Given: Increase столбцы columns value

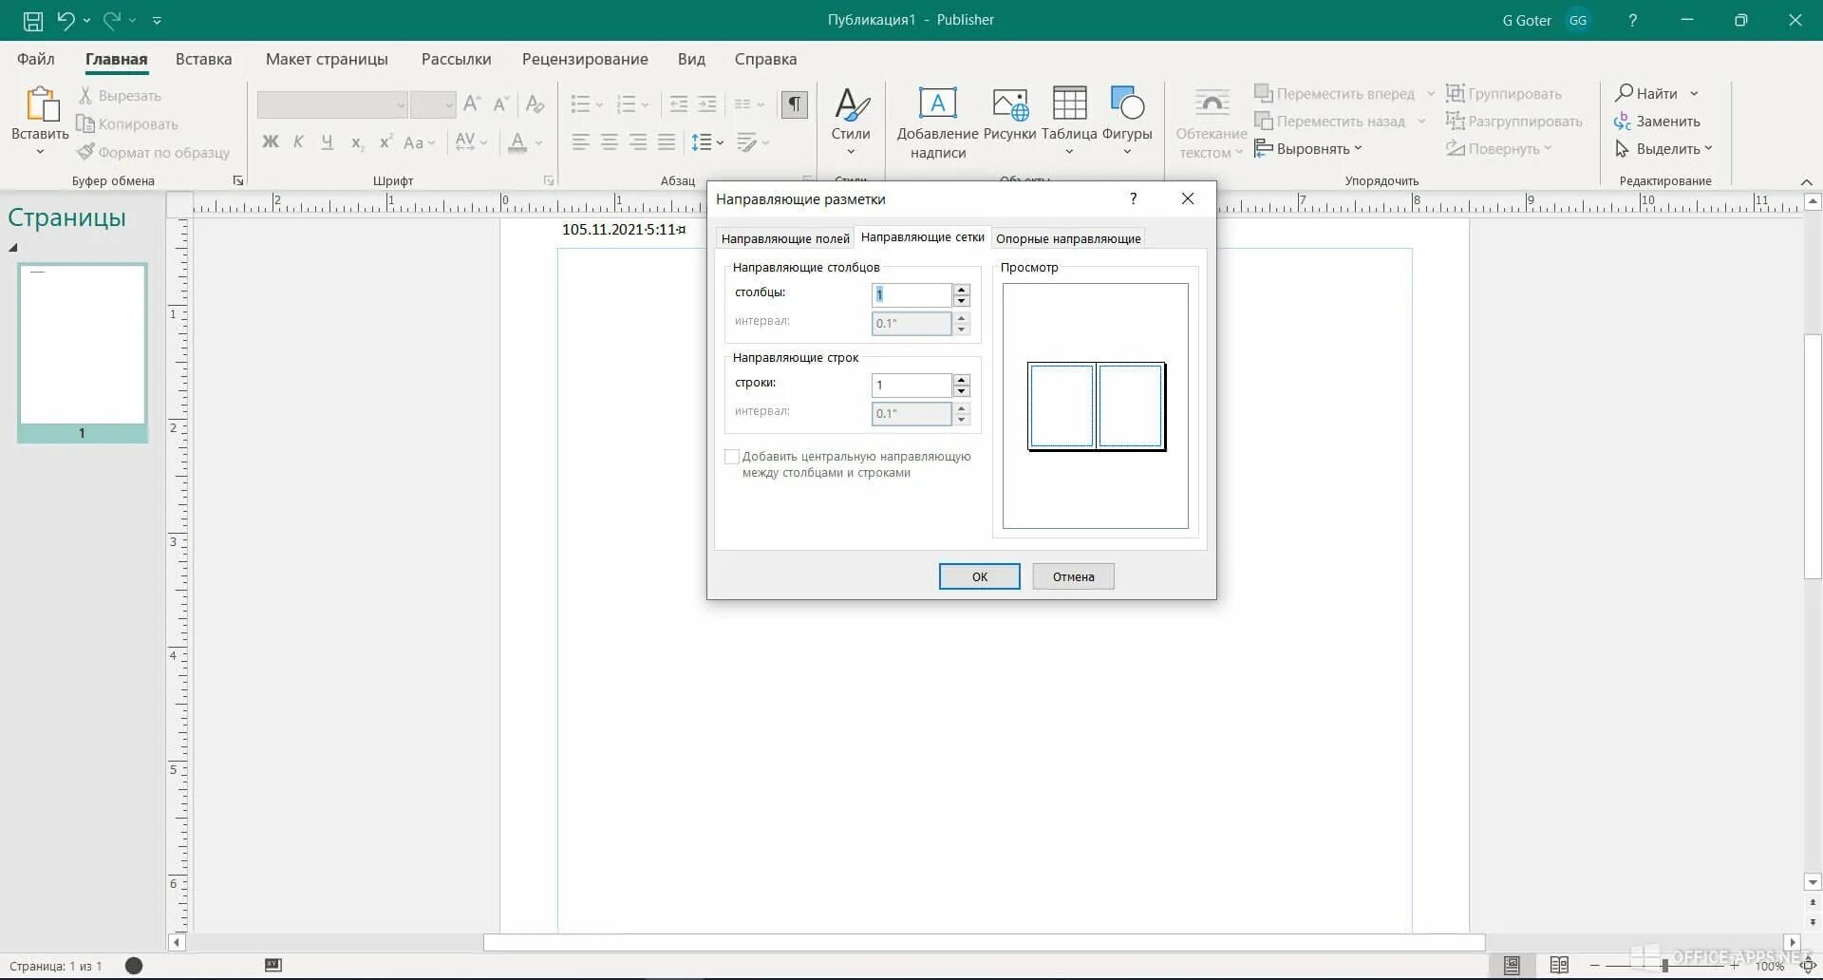Looking at the screenshot, I should click(x=962, y=289).
